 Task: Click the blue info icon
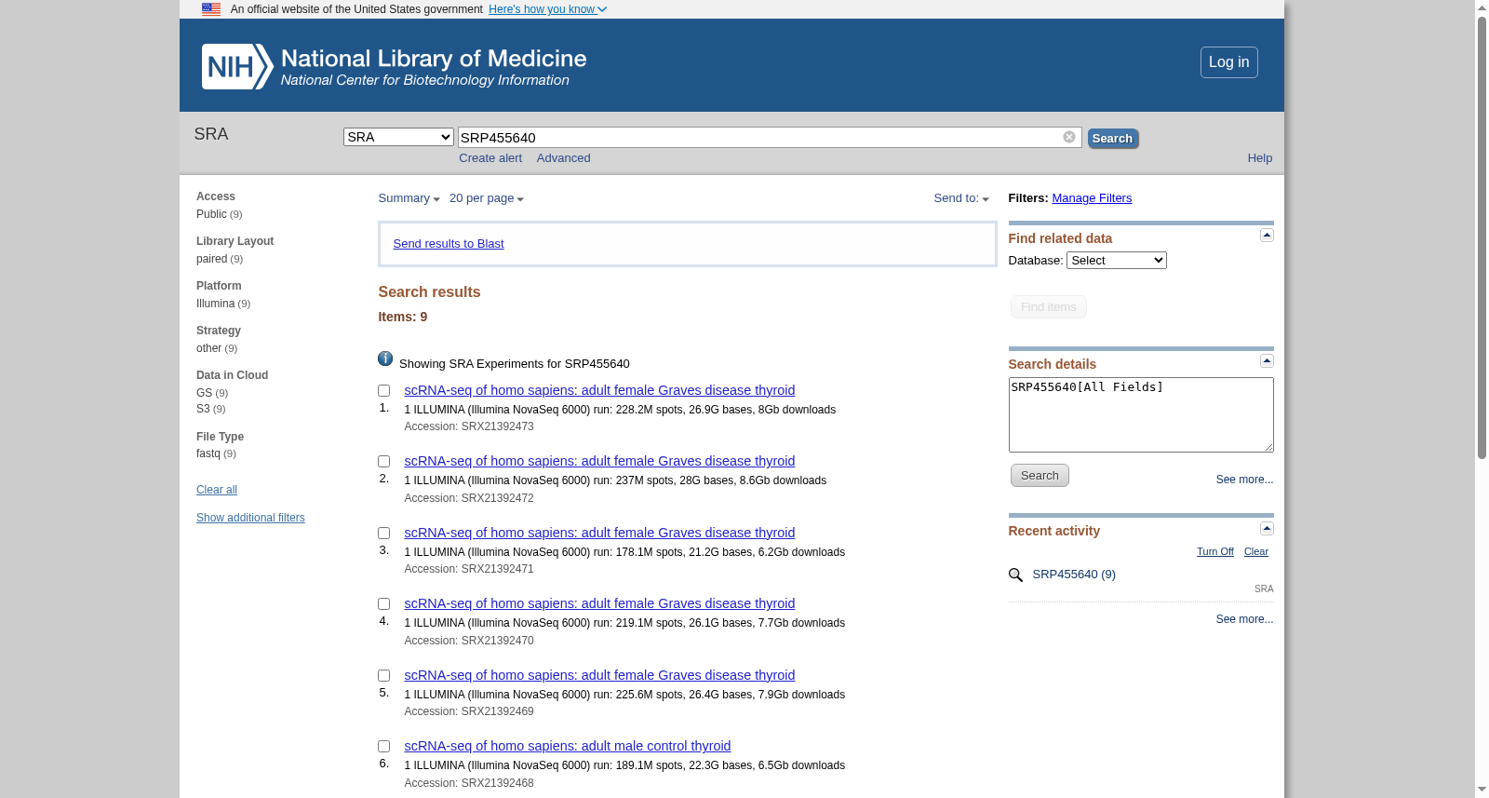[x=385, y=358]
